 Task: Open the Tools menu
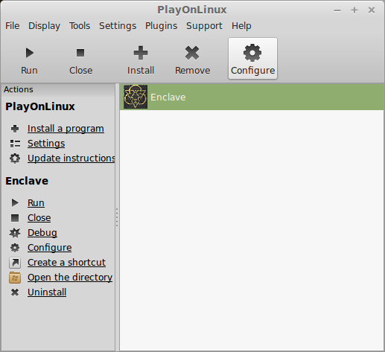click(x=80, y=26)
